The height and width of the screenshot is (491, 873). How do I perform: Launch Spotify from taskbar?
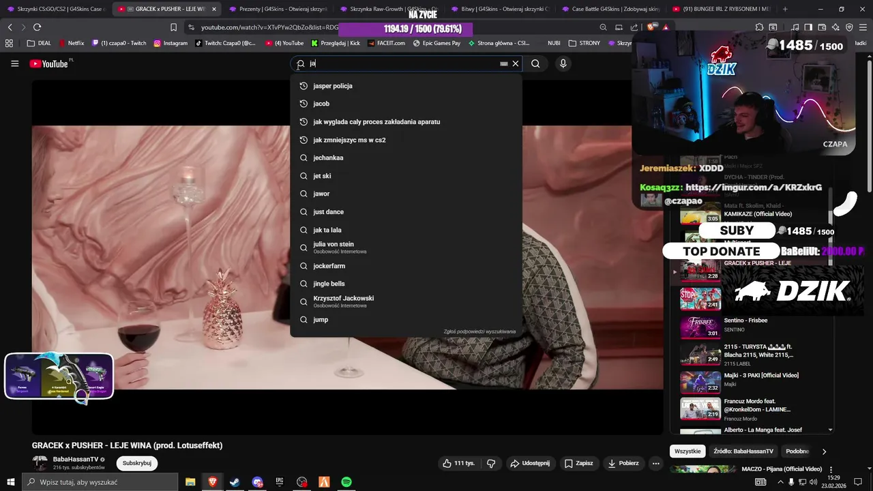click(x=346, y=482)
